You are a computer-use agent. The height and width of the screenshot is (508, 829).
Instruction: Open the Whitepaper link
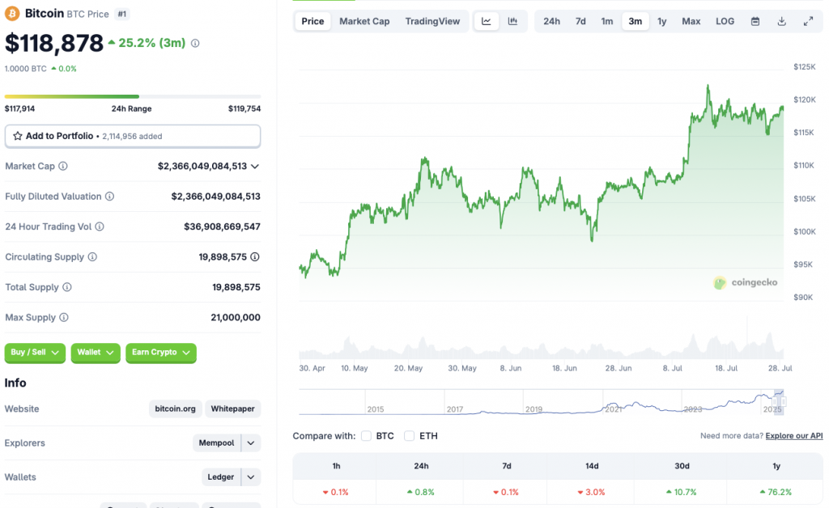(232, 409)
